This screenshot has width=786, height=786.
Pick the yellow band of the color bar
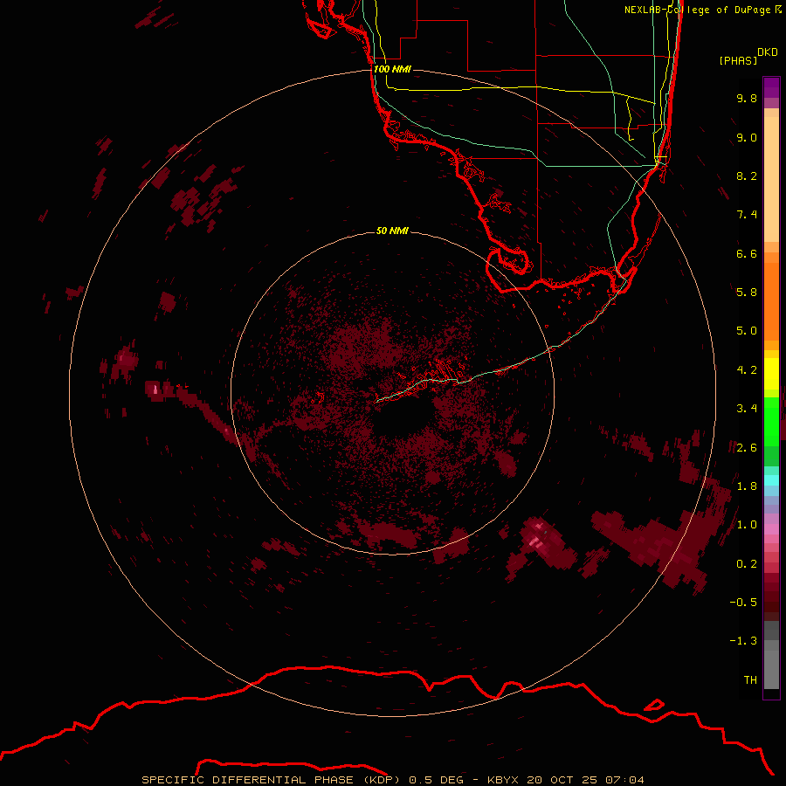tap(771, 374)
